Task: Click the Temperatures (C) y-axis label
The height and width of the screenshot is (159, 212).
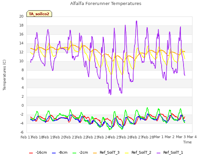Action: click(4, 75)
